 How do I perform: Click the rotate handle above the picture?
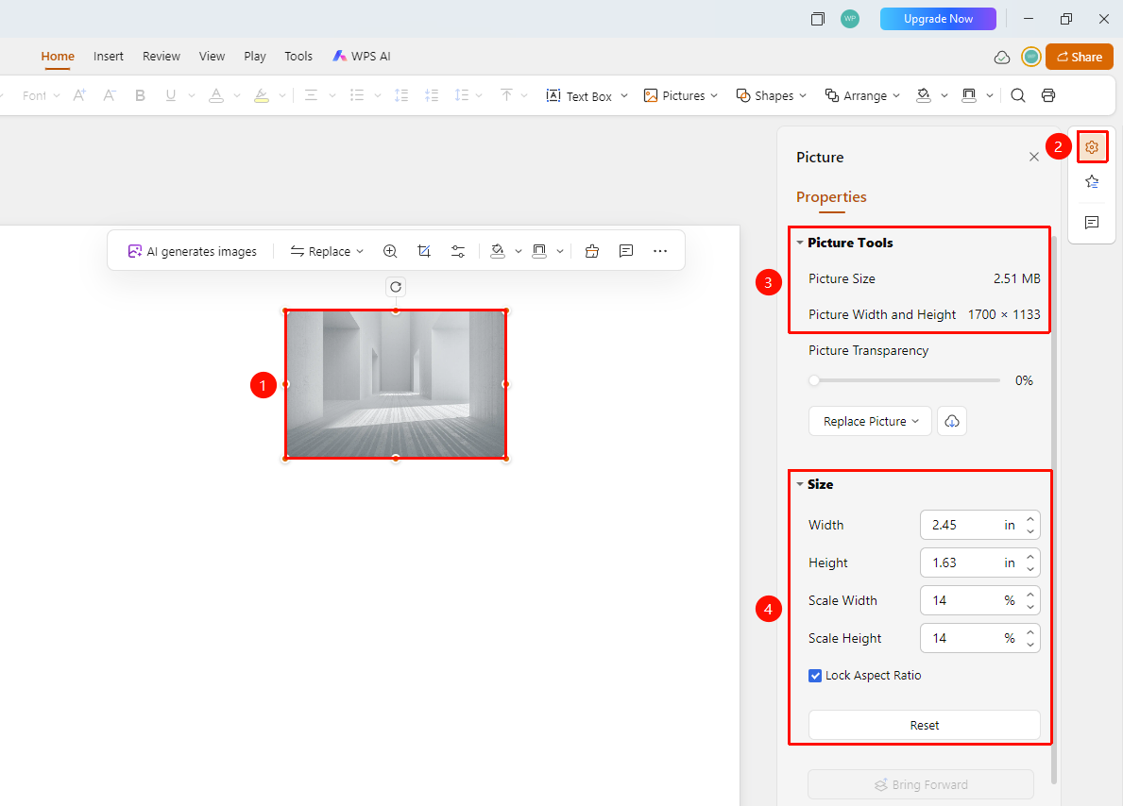[396, 287]
